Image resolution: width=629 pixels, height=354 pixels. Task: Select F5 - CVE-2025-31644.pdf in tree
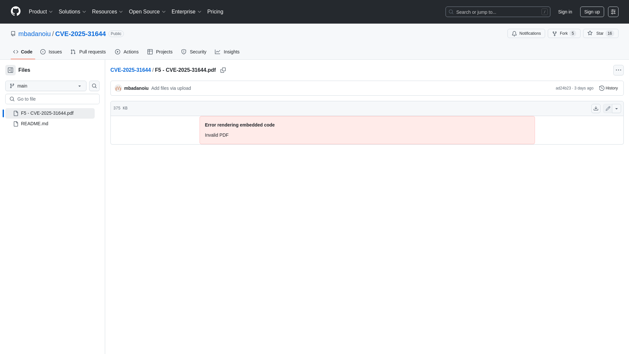tap(50, 113)
